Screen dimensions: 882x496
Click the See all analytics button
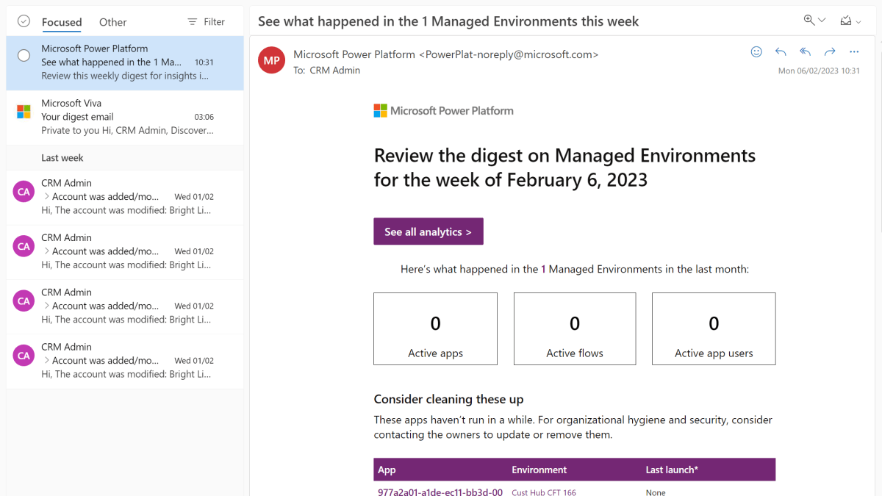429,231
